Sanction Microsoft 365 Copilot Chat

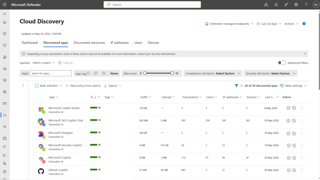[x=288, y=121]
